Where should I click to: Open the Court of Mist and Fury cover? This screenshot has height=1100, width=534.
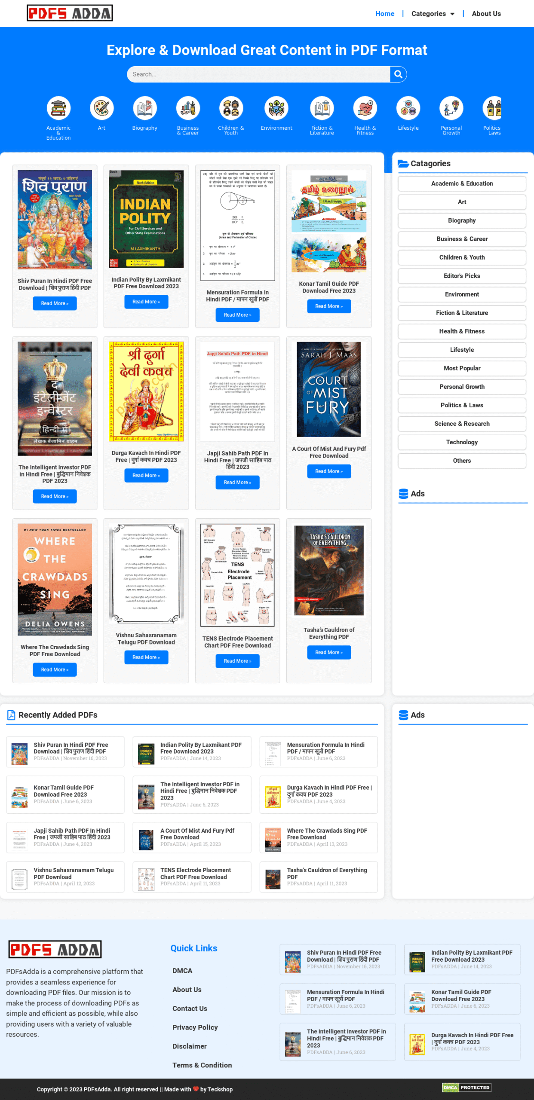(x=328, y=389)
